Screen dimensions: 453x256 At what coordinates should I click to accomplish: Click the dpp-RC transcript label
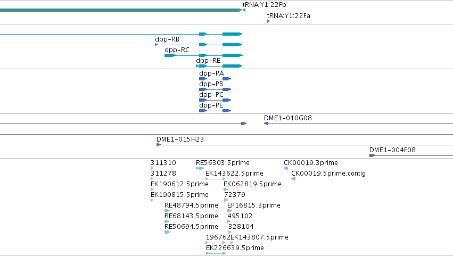(x=177, y=50)
